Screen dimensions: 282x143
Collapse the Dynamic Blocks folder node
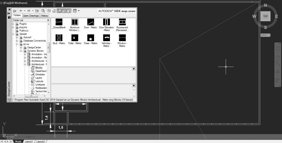[x=21, y=51]
